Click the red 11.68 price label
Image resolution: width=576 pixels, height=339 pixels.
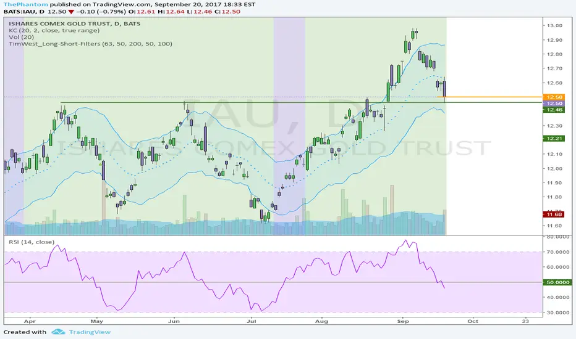[554, 214]
